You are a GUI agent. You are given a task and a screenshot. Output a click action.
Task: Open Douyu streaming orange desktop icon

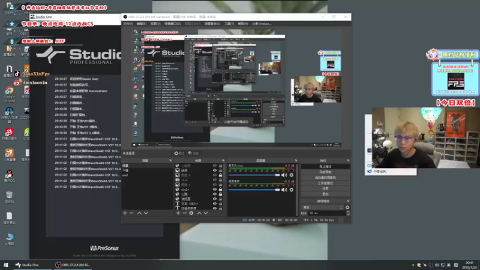[9, 155]
